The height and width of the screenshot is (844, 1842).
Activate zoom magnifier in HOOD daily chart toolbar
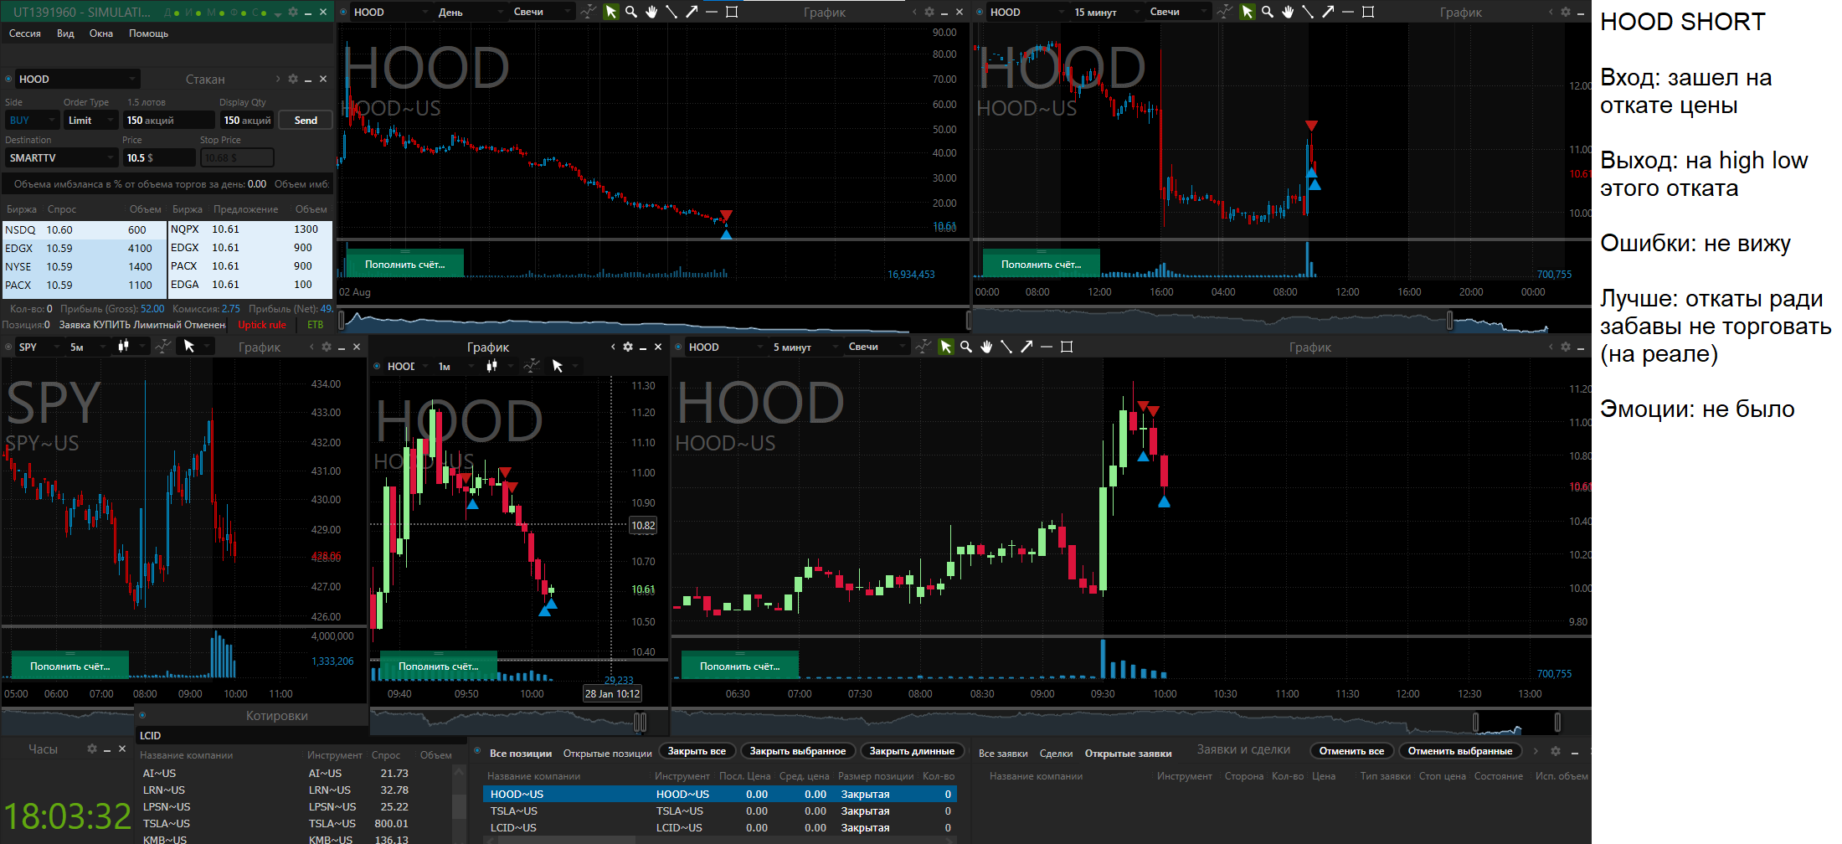(631, 12)
